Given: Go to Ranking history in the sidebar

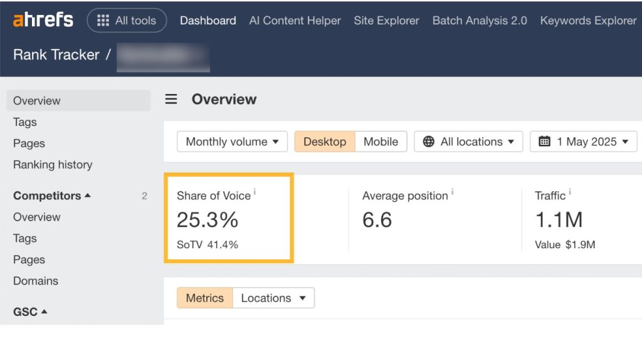Looking at the screenshot, I should coord(53,165).
